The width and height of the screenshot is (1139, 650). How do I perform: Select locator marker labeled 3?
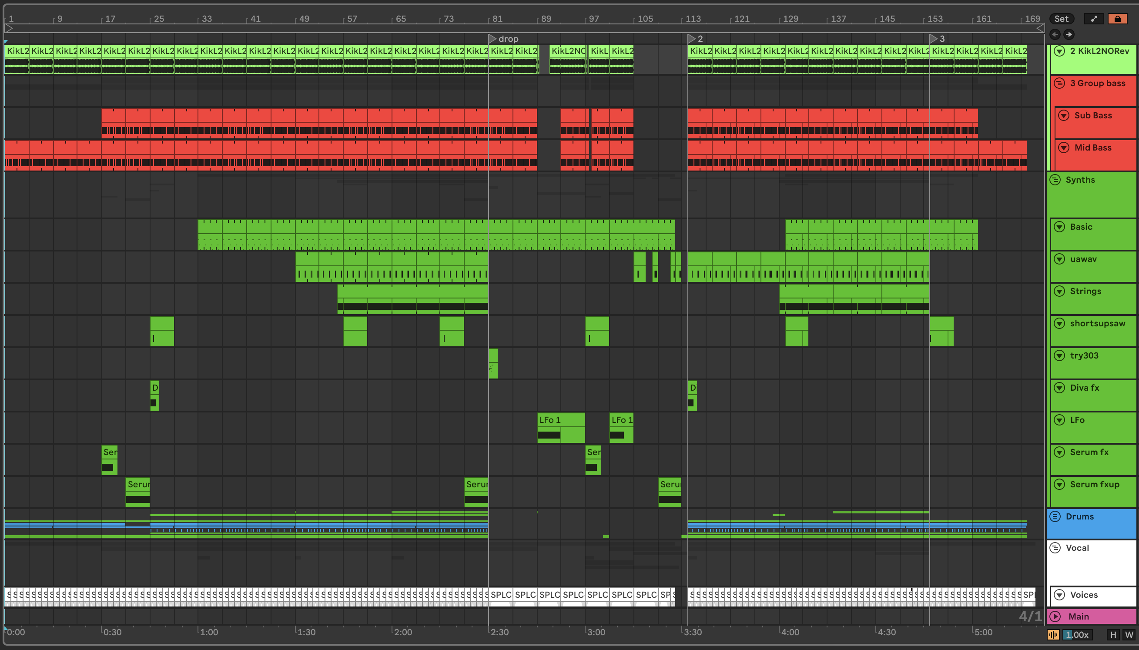(x=933, y=39)
